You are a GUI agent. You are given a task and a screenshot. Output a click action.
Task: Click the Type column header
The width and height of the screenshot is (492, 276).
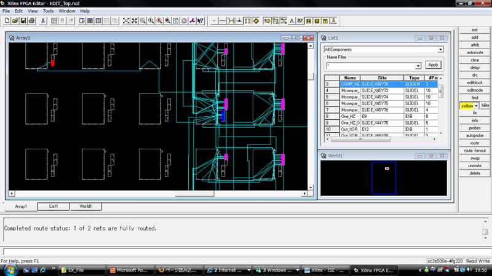(414, 78)
